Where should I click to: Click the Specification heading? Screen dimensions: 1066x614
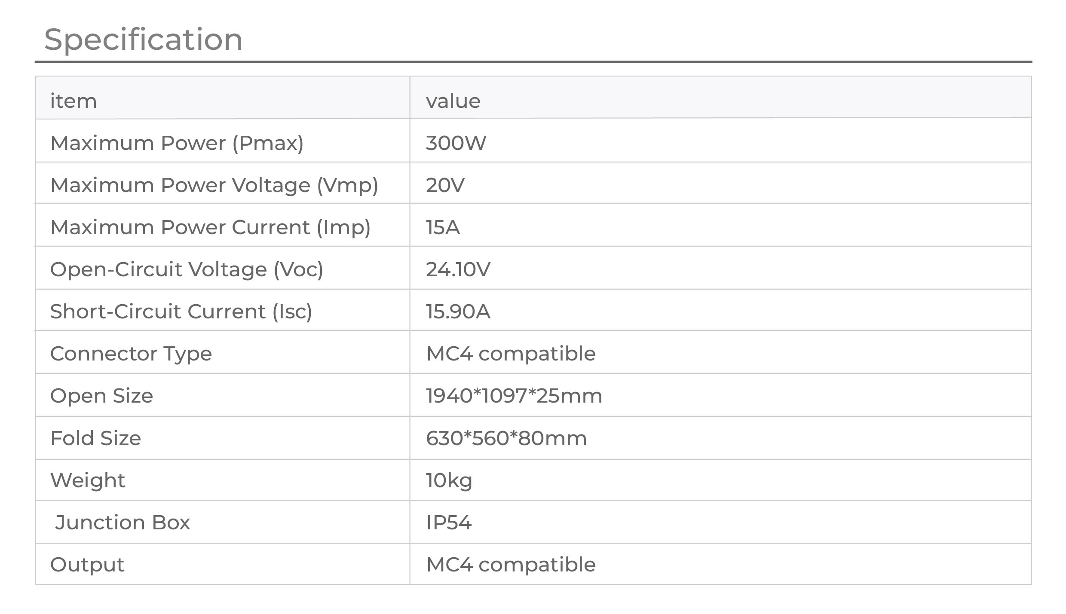click(144, 40)
